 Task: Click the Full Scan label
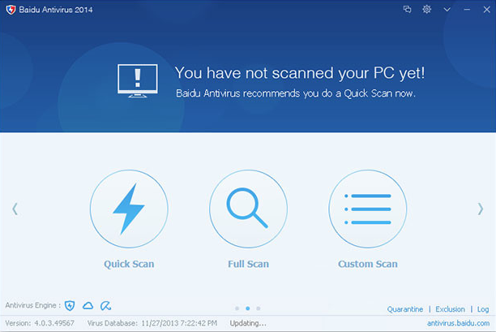click(248, 264)
